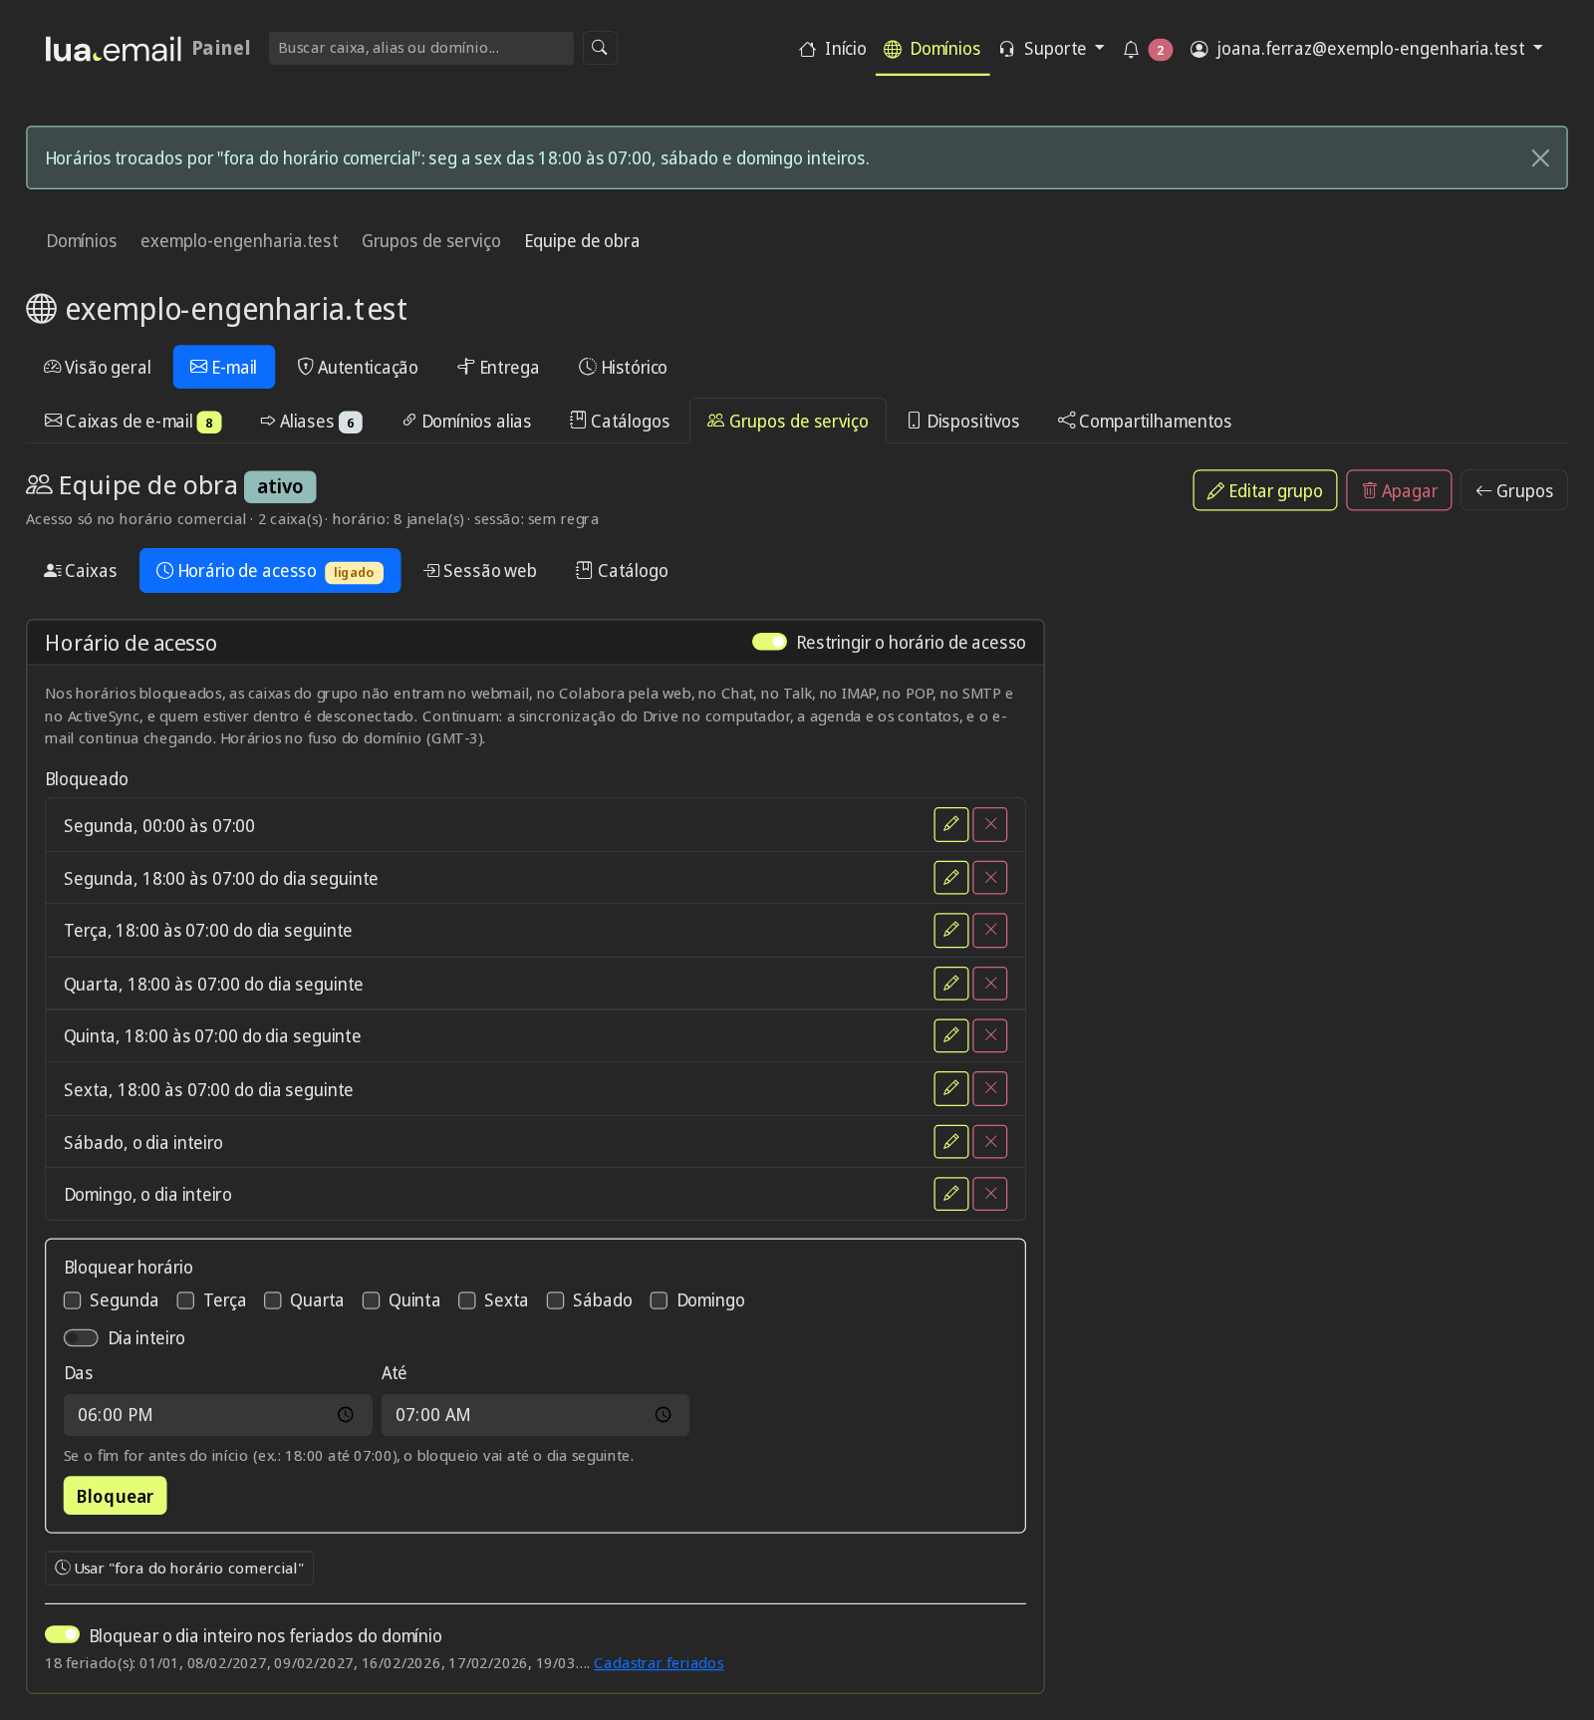
Task: Click the Das time input 06:00 PM
Action: [x=218, y=1415]
